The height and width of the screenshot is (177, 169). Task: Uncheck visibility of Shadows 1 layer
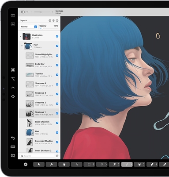(x=57, y=113)
